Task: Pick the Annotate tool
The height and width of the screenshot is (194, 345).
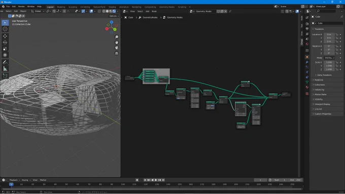Action: pyautogui.click(x=5, y=62)
